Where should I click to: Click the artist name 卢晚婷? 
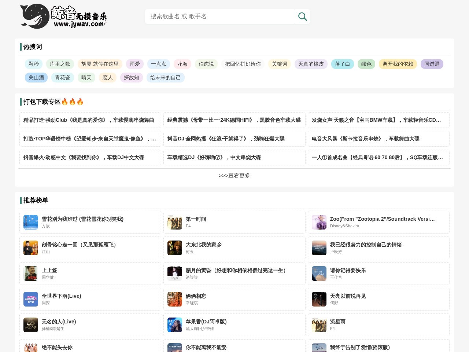336,252
